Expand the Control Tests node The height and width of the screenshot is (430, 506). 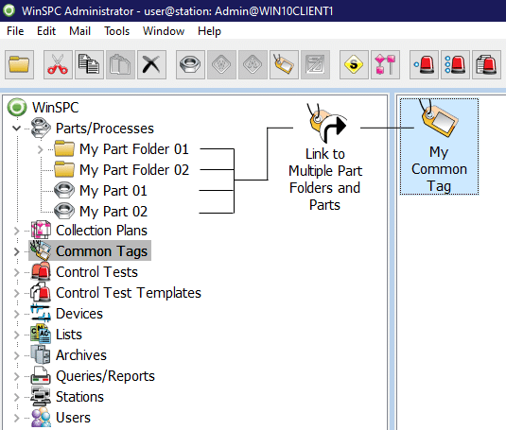coord(16,272)
